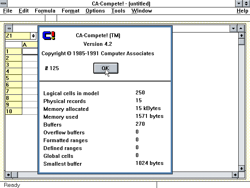Select row 4 header
Screen dimensions: 250x188
14,71
